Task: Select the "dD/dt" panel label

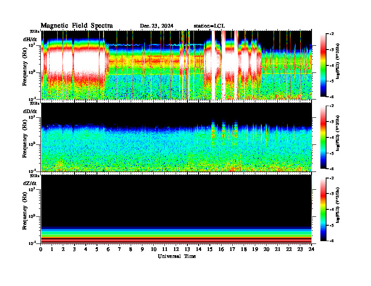Action: click(30, 111)
